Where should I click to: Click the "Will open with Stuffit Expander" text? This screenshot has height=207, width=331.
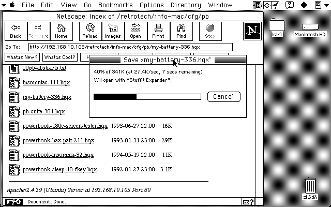coord(133,80)
